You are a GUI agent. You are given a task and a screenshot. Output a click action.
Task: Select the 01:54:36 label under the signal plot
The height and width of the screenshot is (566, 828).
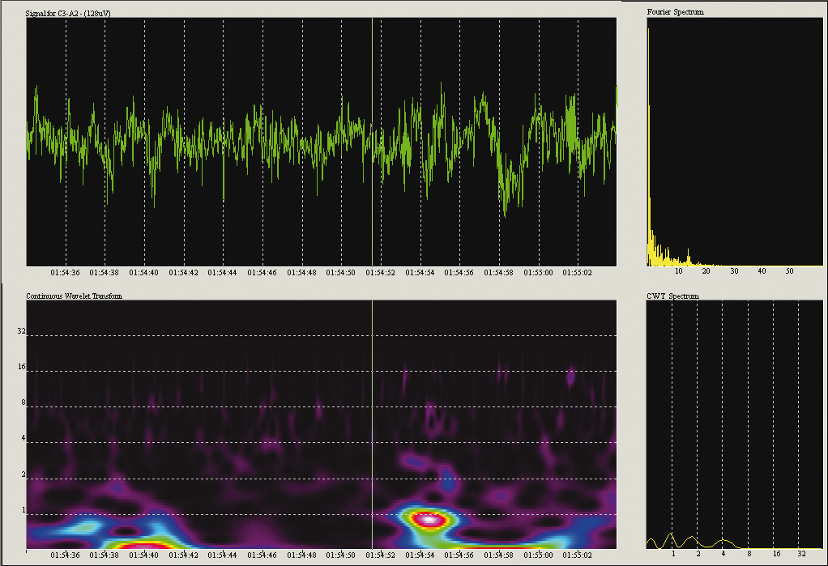pos(65,273)
